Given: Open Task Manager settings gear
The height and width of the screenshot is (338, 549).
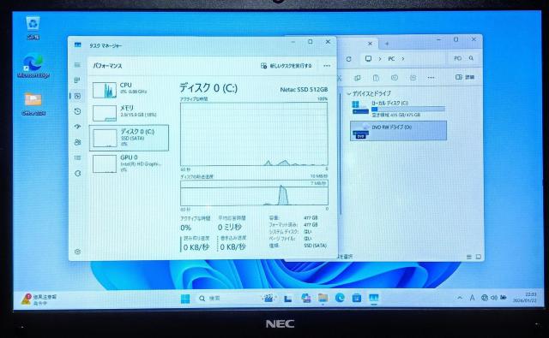Looking at the screenshot, I should [x=77, y=252].
